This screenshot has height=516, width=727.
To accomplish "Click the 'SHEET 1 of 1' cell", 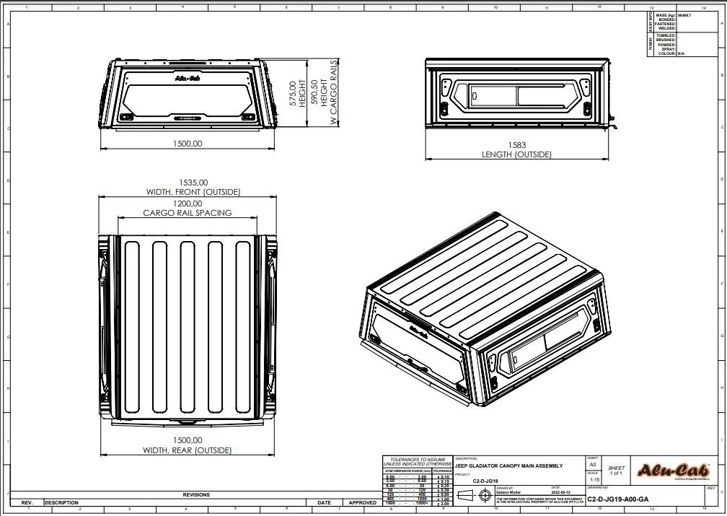I will click(x=616, y=471).
